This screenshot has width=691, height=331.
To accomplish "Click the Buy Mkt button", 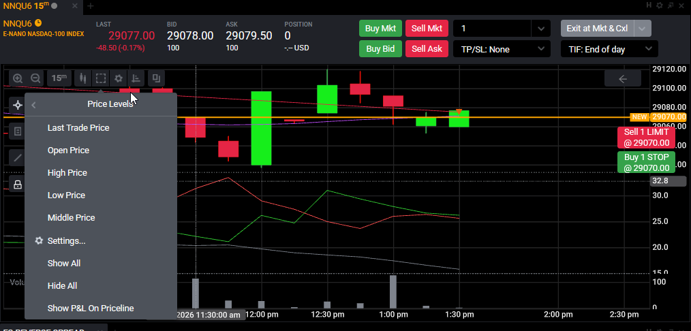I will (x=381, y=29).
